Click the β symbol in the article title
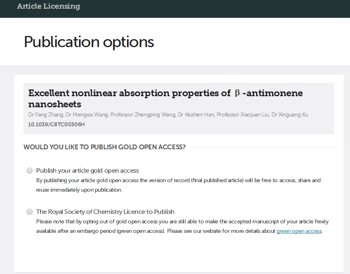This screenshot has height=274, width=350. pyautogui.click(x=237, y=93)
